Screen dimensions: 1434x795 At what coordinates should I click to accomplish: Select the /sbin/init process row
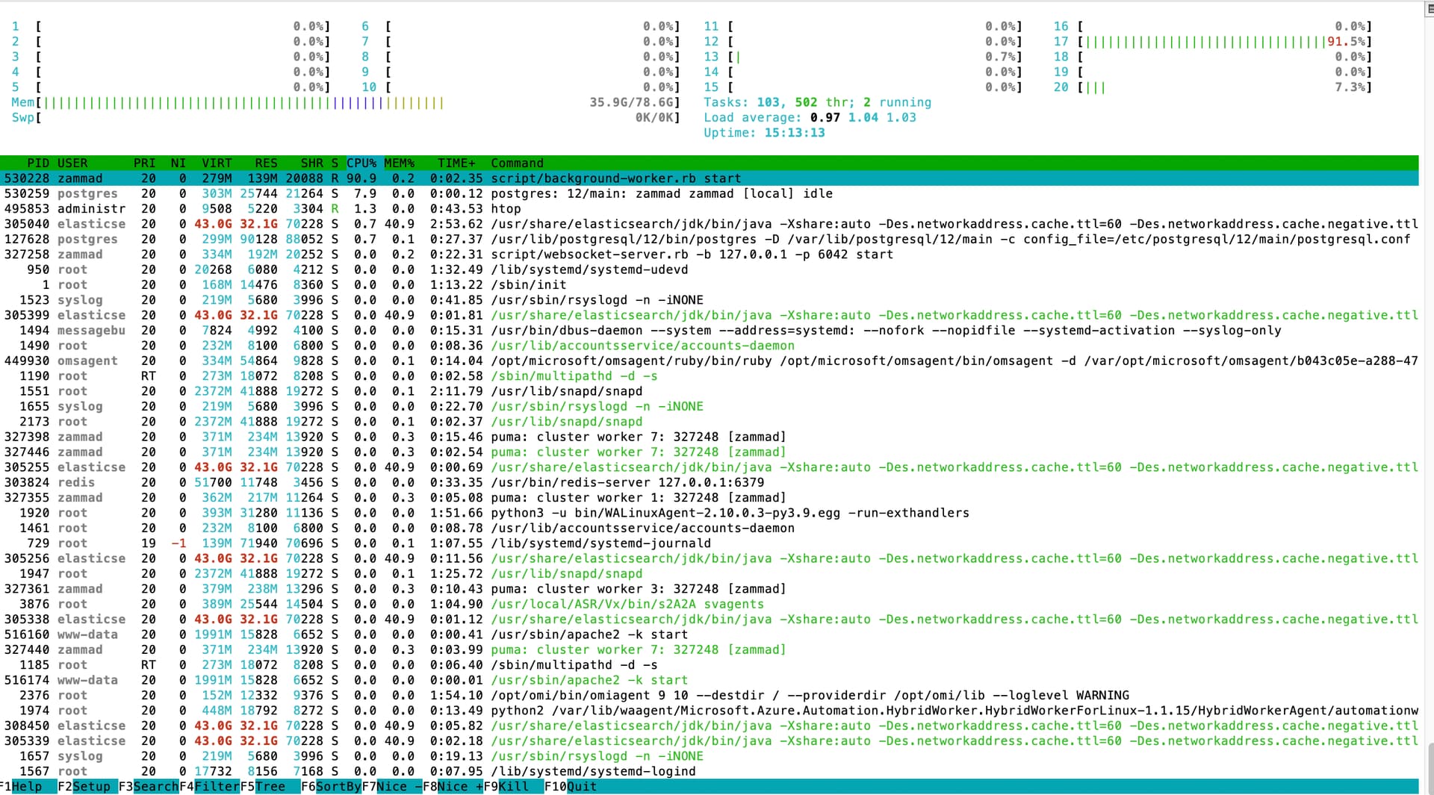[x=710, y=284]
